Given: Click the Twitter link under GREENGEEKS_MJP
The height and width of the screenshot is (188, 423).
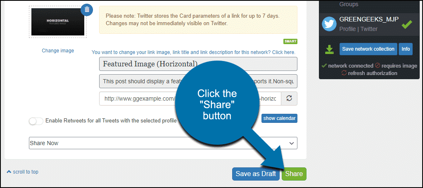Looking at the screenshot, I should [x=369, y=29].
